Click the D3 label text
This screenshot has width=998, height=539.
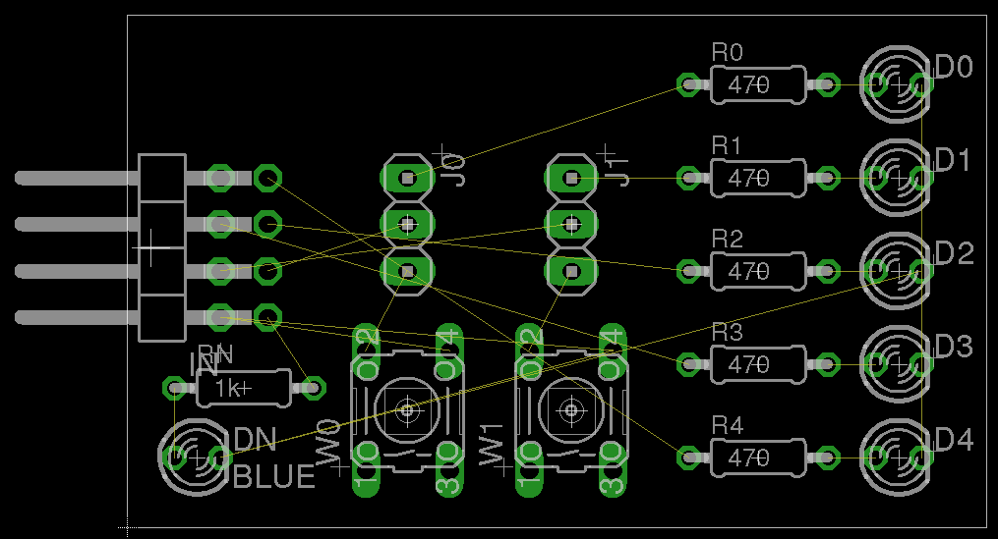(x=953, y=347)
